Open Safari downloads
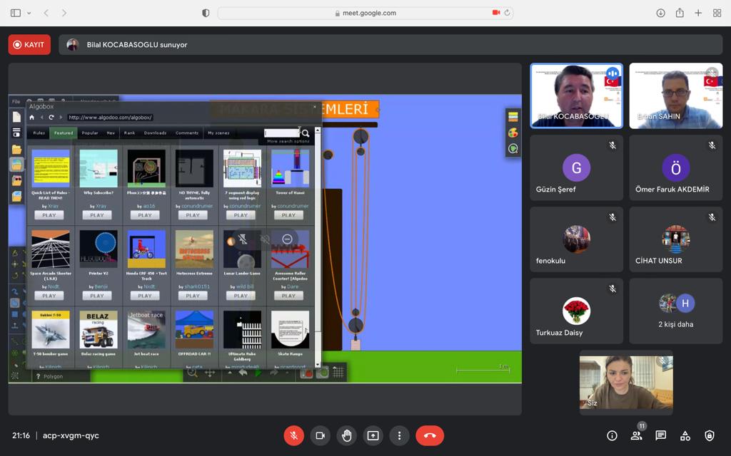This screenshot has height=456, width=731. [660, 13]
